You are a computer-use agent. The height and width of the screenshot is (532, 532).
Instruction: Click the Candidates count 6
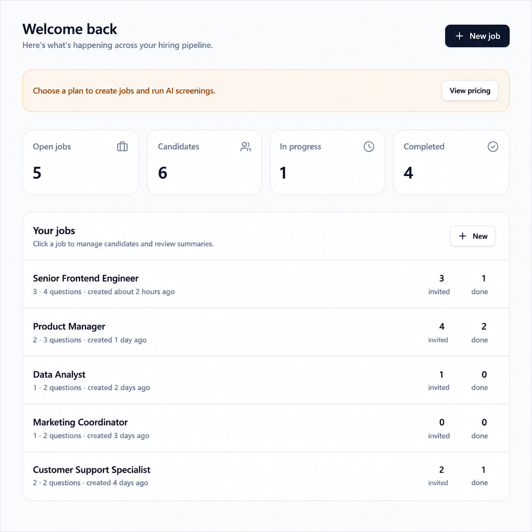coord(162,173)
